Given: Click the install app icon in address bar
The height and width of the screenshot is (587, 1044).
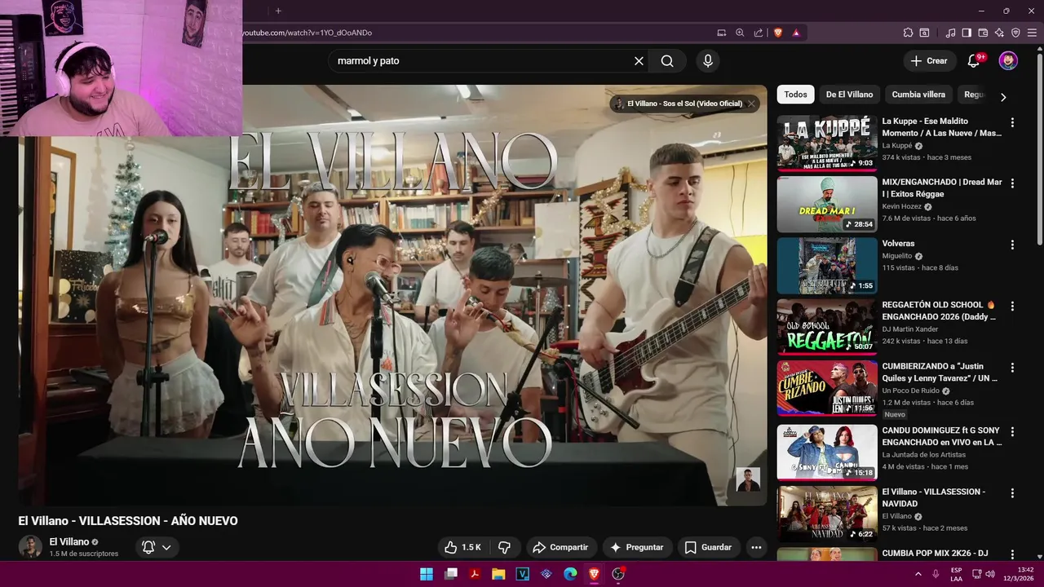Looking at the screenshot, I should click(x=722, y=33).
